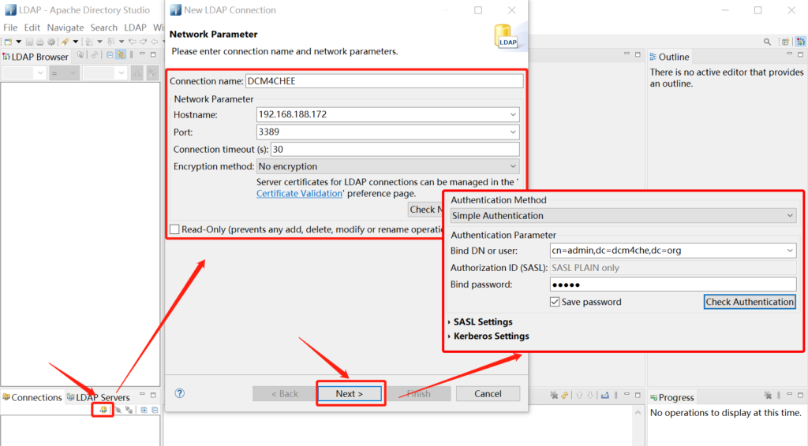Click Link with Editor icon in LDAP Browser

[120, 55]
